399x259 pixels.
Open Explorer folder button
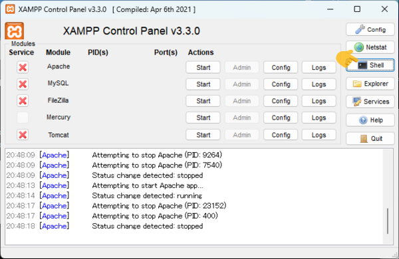point(370,84)
